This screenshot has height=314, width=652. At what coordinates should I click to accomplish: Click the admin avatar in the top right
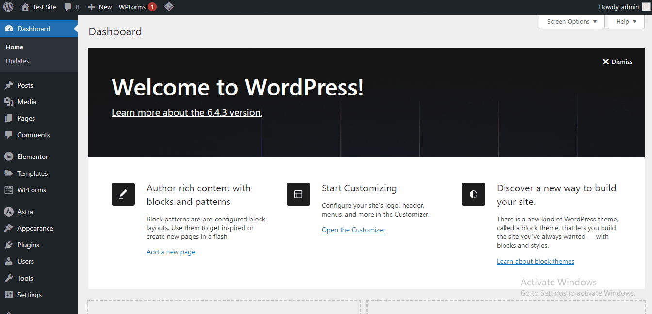point(645,7)
